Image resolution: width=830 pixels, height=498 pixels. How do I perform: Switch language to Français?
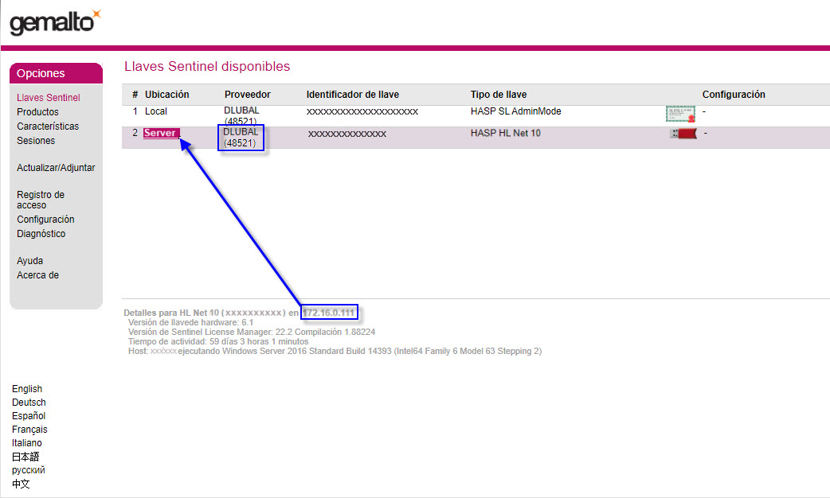tap(29, 430)
